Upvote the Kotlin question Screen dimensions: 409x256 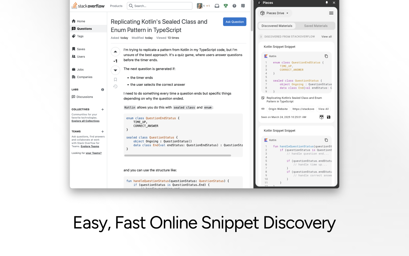pyautogui.click(x=115, y=52)
